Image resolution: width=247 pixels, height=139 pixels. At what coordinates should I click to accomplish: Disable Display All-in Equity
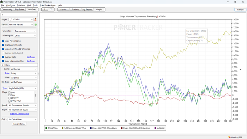click(x=3, y=45)
